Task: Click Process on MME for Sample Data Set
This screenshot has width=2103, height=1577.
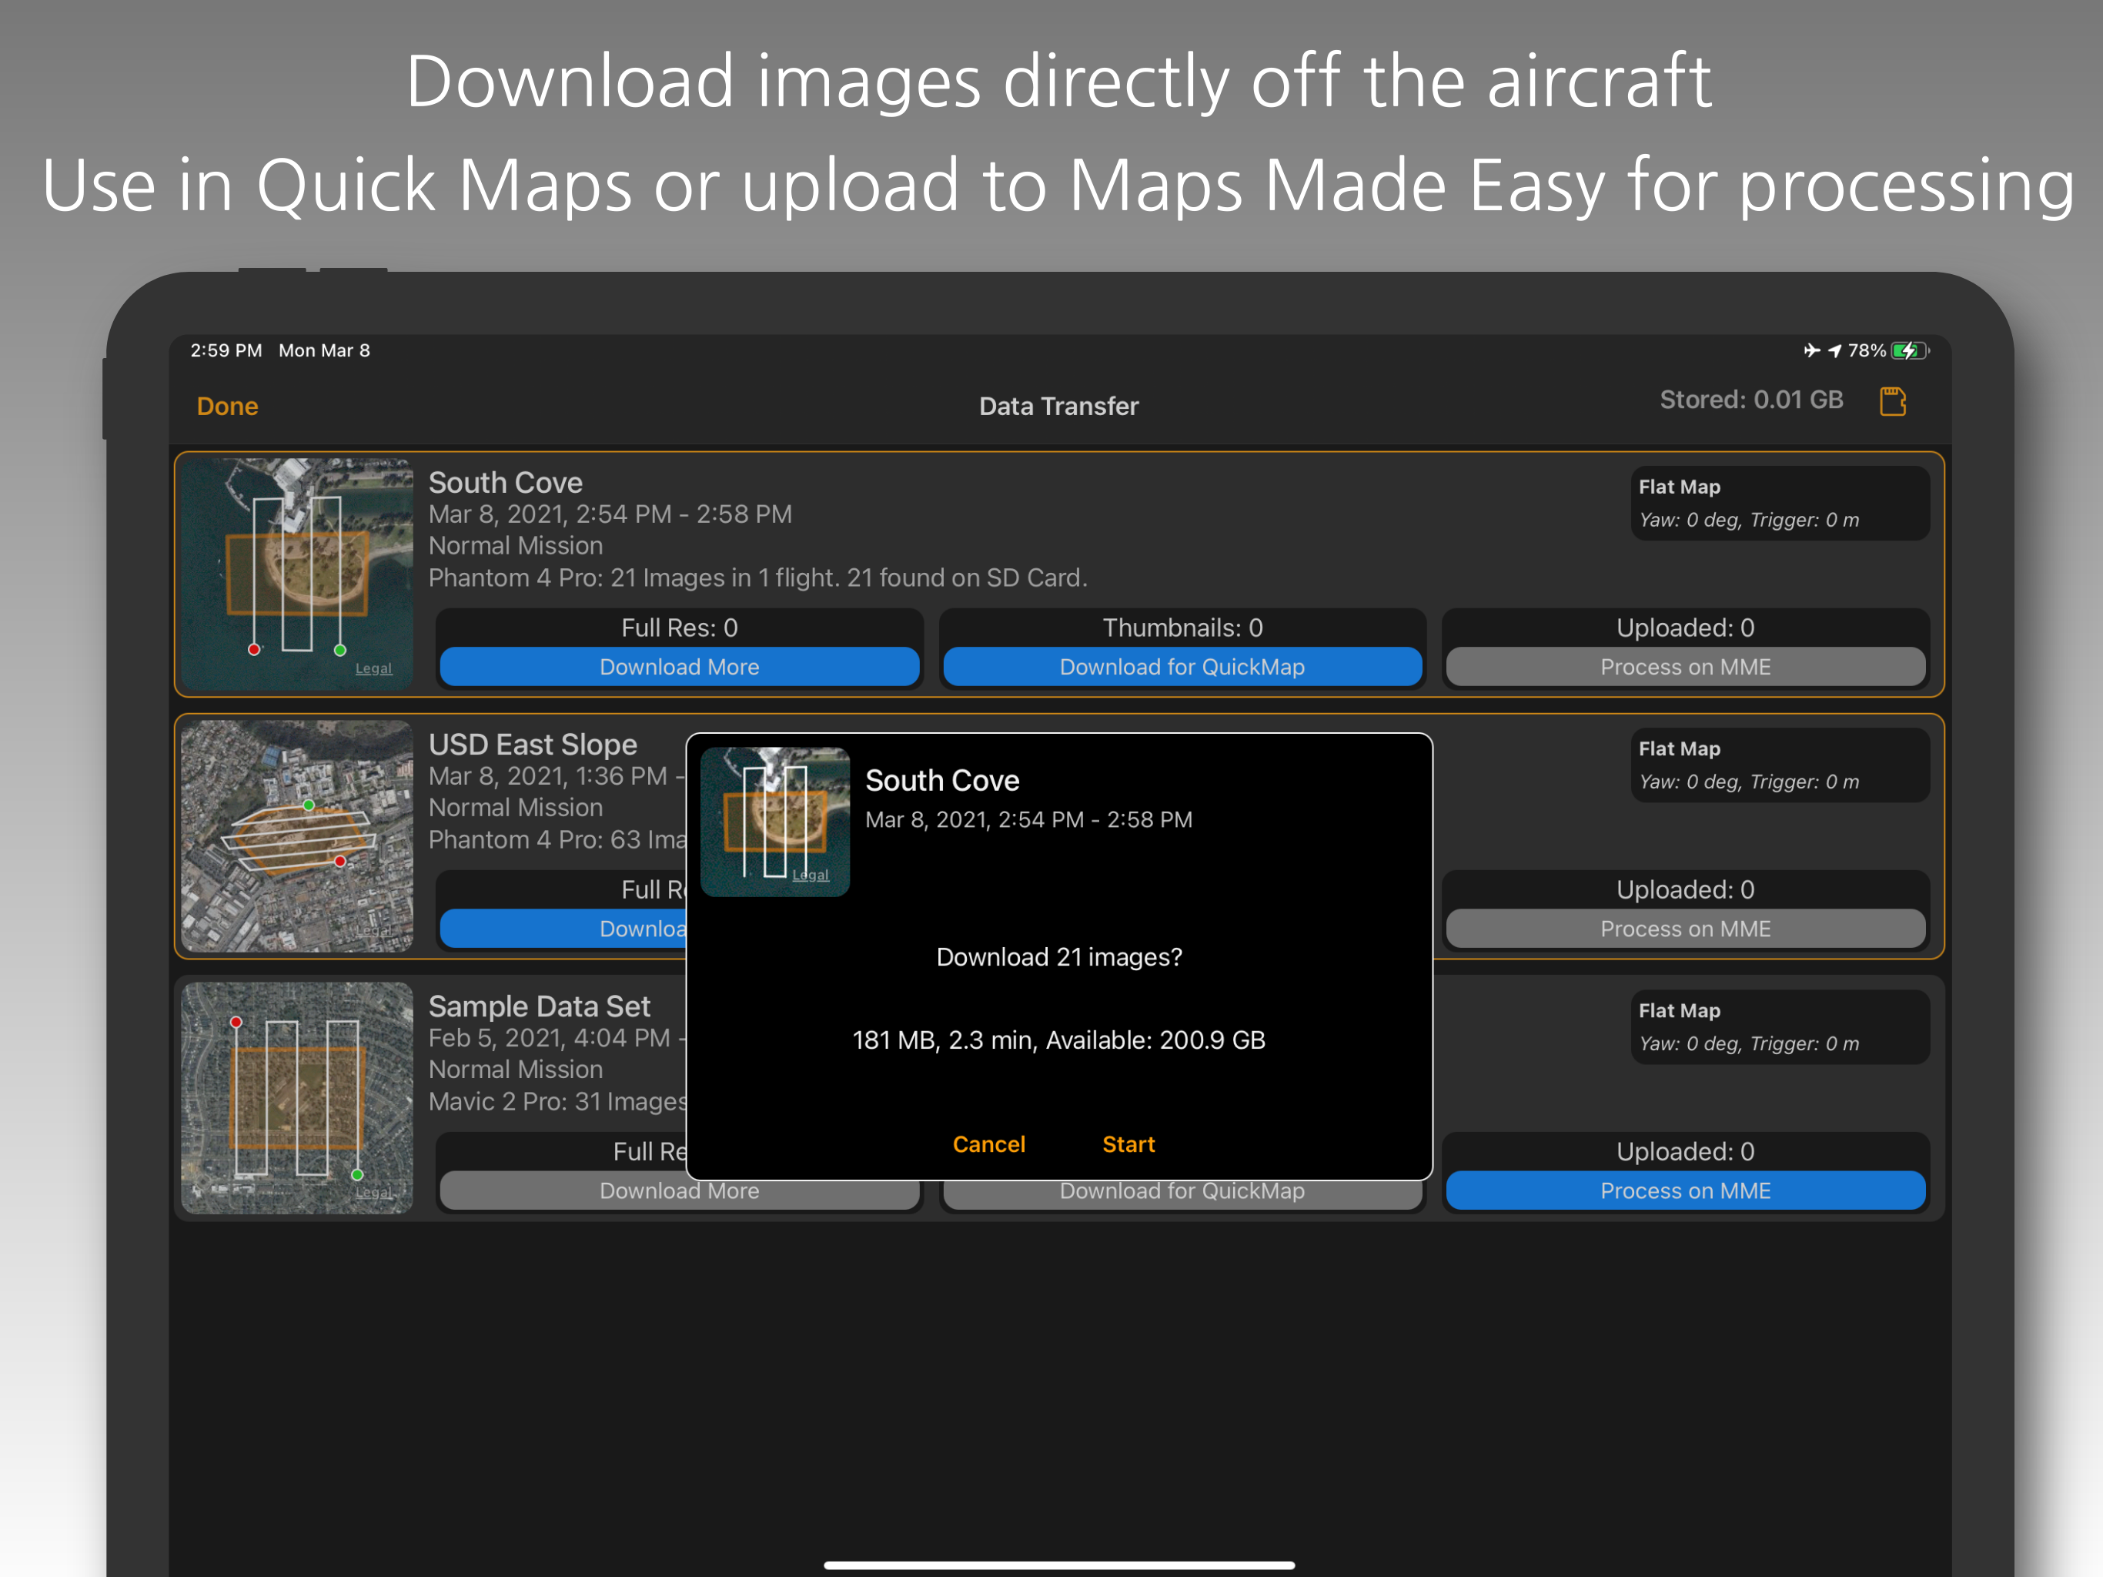Action: [x=1685, y=1190]
